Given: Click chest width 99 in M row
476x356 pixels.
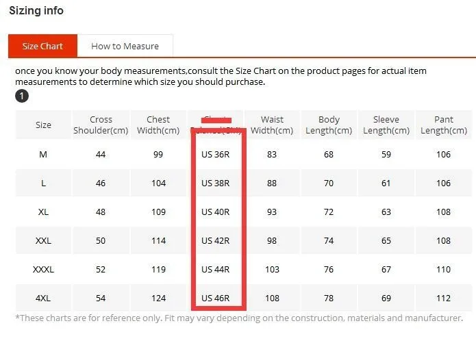Looking at the screenshot, I should [158, 155].
